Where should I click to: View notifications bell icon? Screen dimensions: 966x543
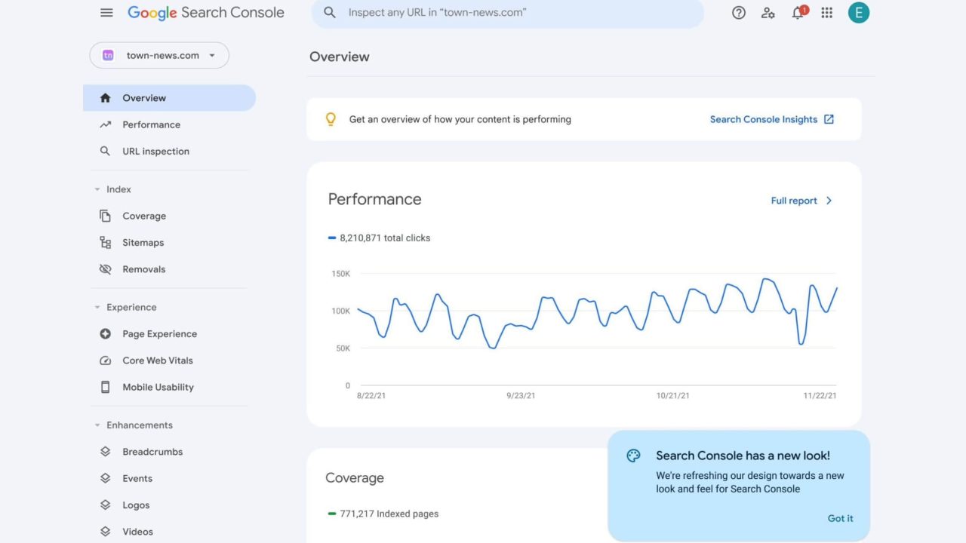(798, 12)
